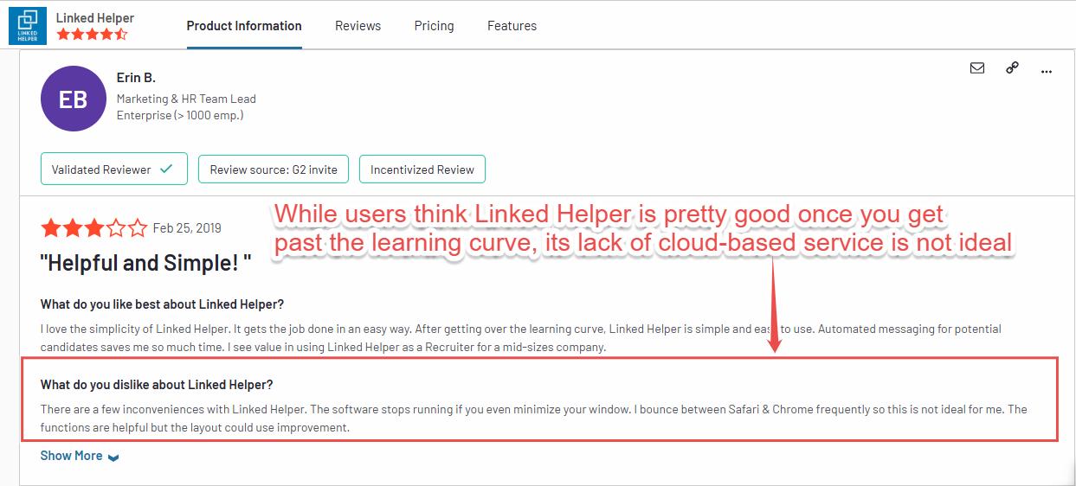
Task: Click the three-star review rating
Action: click(x=93, y=228)
